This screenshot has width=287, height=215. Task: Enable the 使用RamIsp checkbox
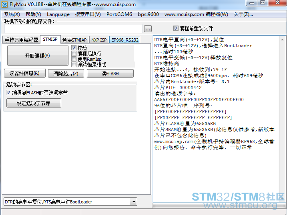(x=74, y=59)
